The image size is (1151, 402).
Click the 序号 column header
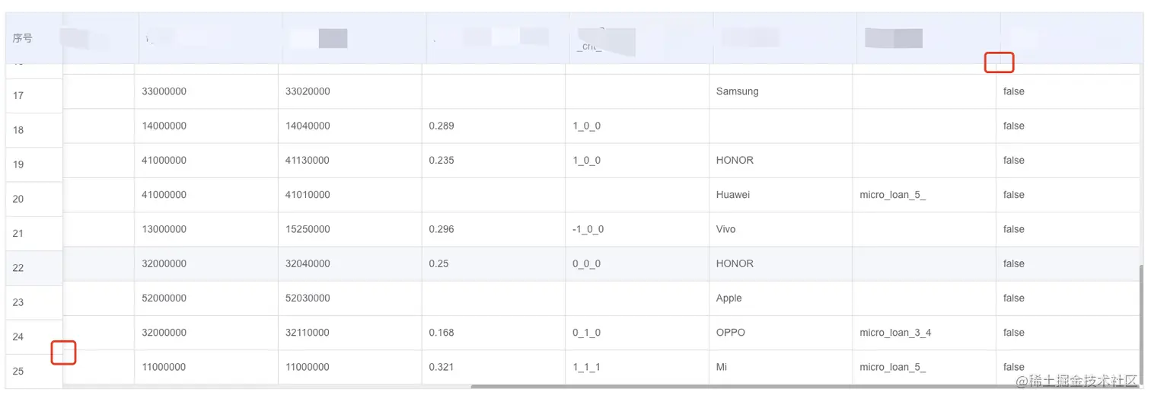tap(23, 38)
